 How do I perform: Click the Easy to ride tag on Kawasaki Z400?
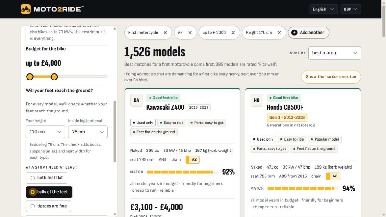(171, 123)
